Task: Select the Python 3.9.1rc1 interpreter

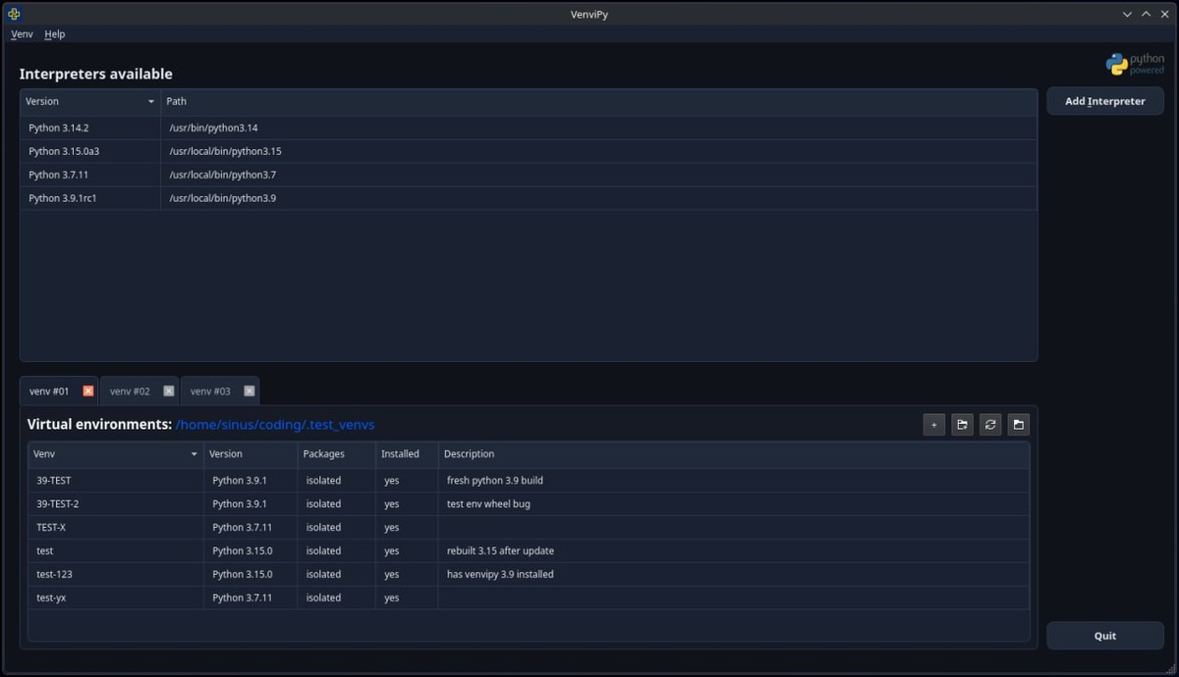Action: pyautogui.click(x=529, y=198)
